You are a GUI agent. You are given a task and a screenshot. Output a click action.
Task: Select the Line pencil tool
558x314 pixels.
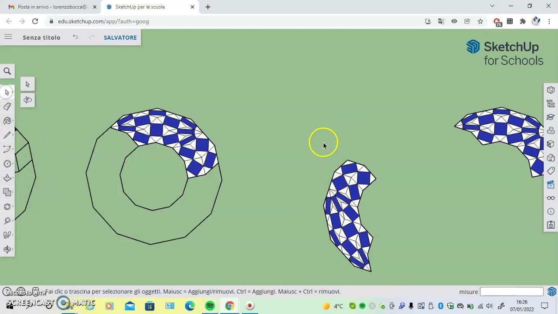tap(7, 135)
